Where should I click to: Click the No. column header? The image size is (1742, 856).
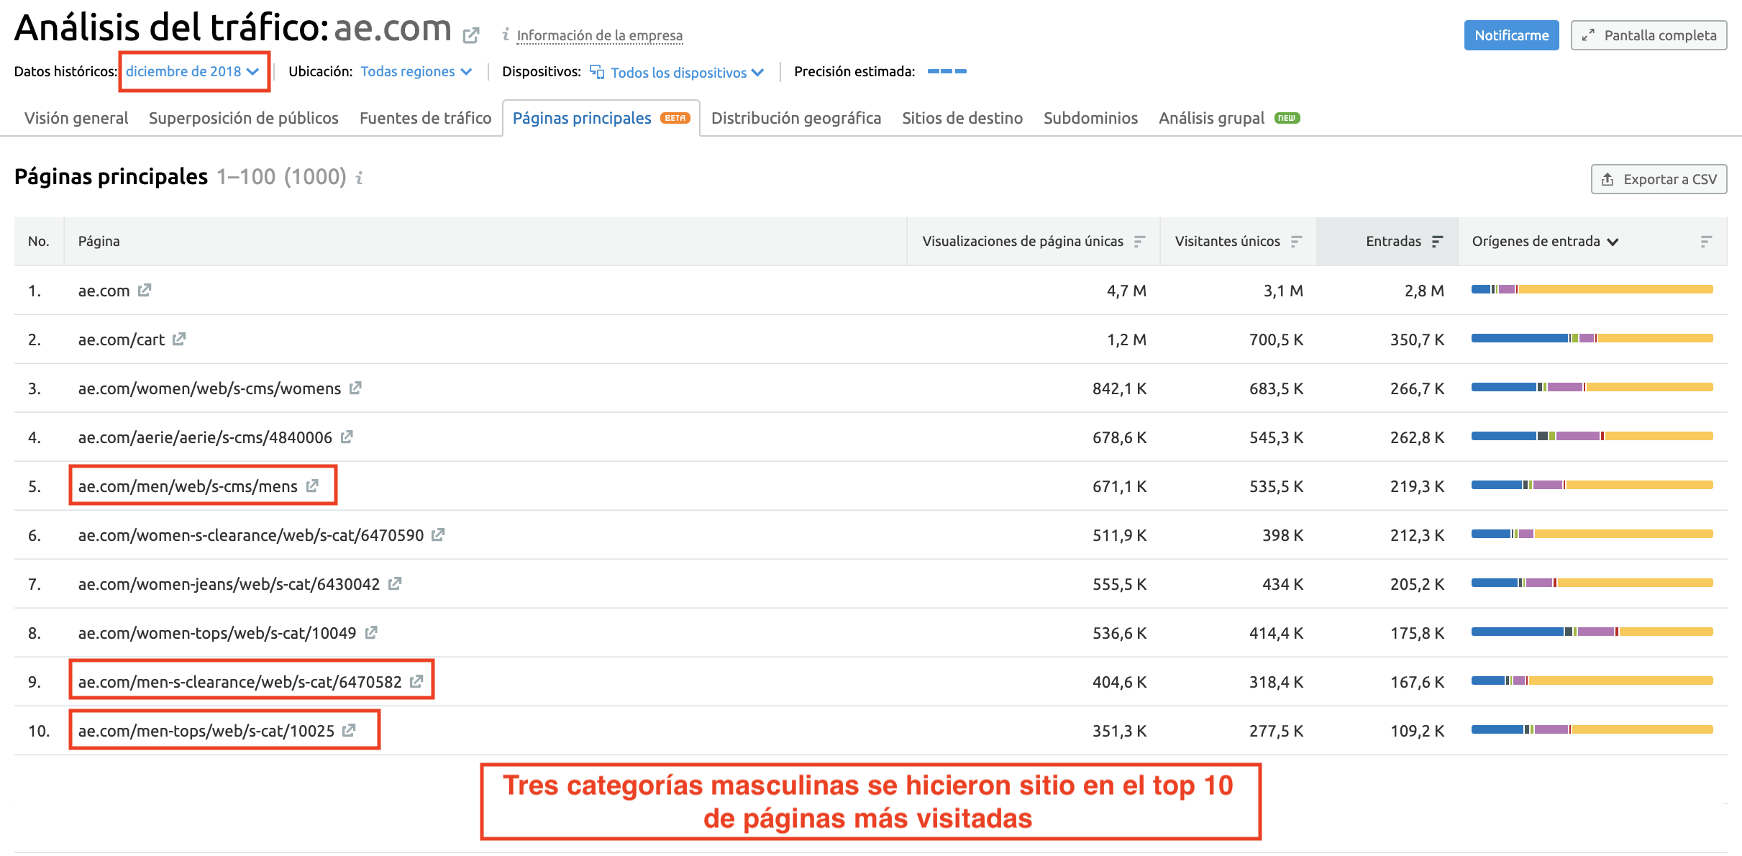39,241
